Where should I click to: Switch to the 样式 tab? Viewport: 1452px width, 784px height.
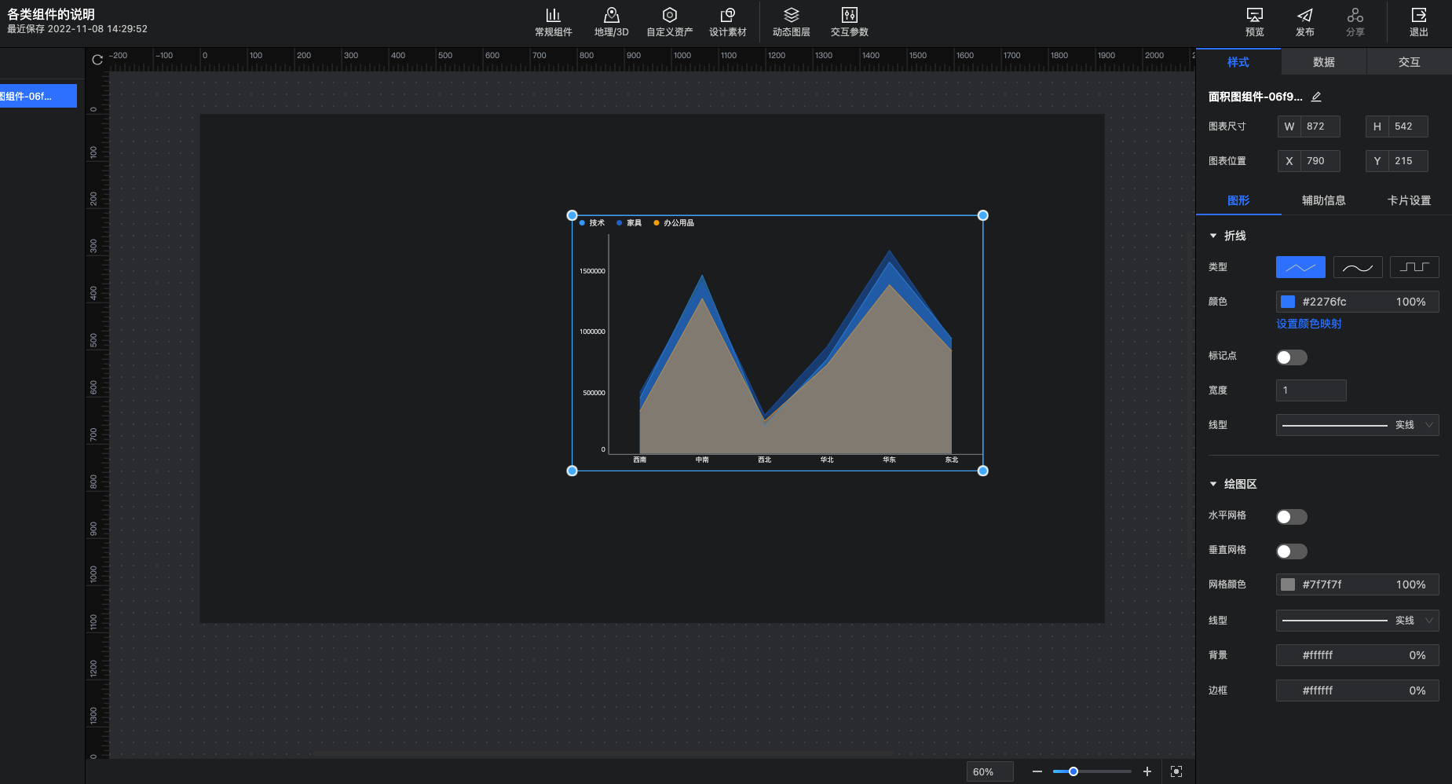1238,62
